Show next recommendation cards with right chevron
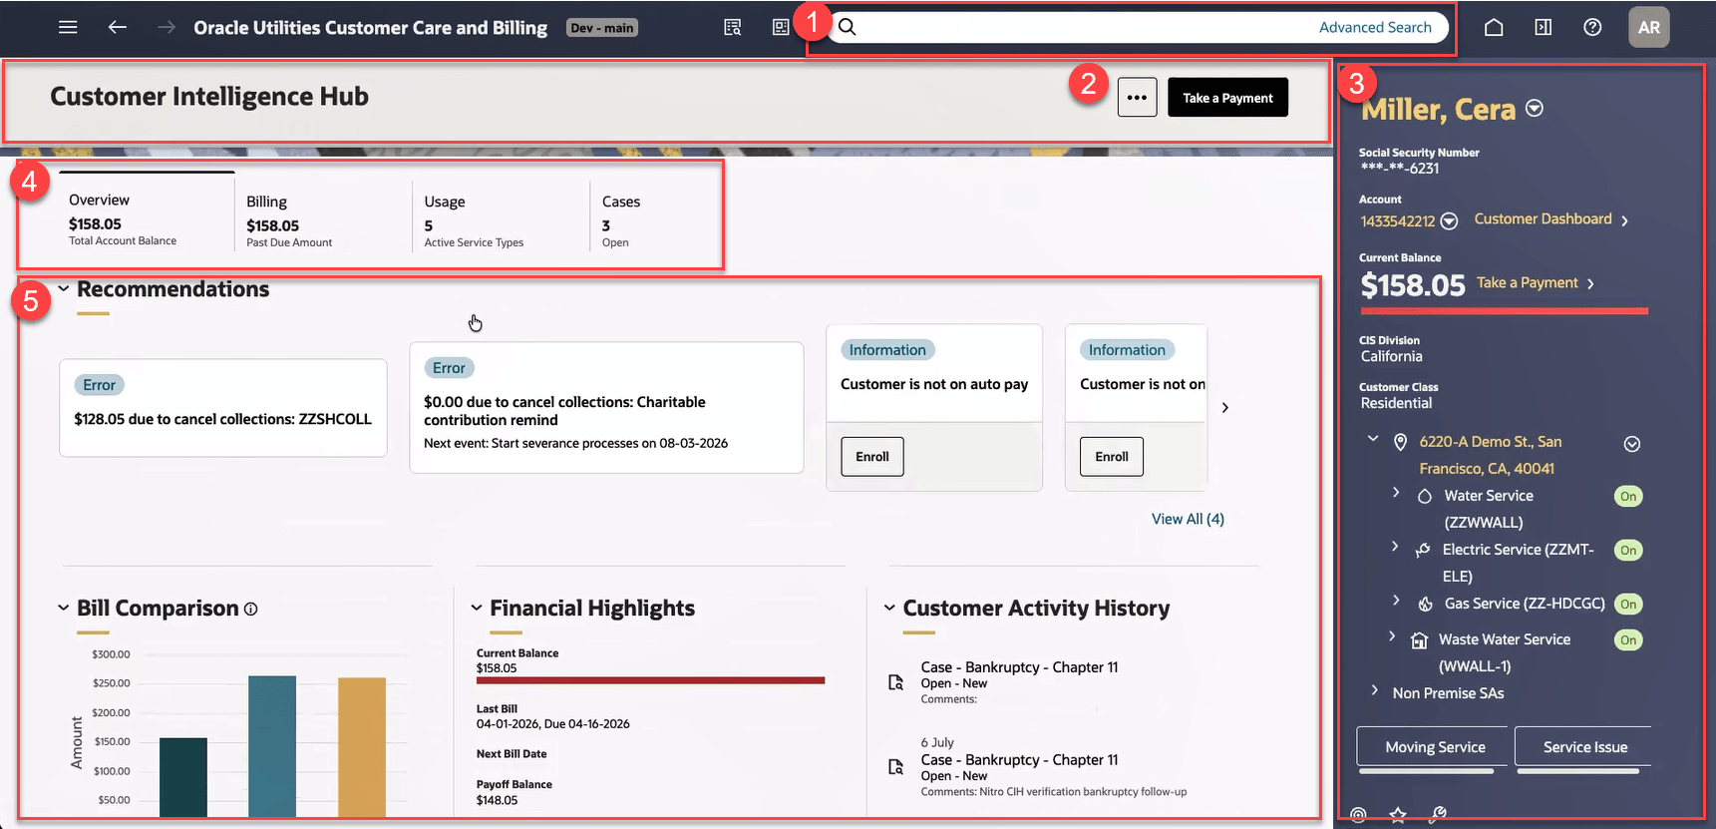 click(1225, 407)
